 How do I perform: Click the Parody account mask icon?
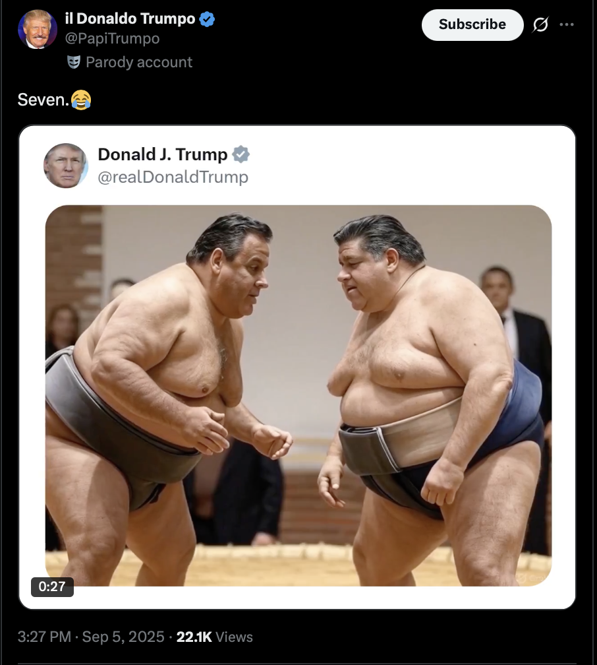coord(74,62)
